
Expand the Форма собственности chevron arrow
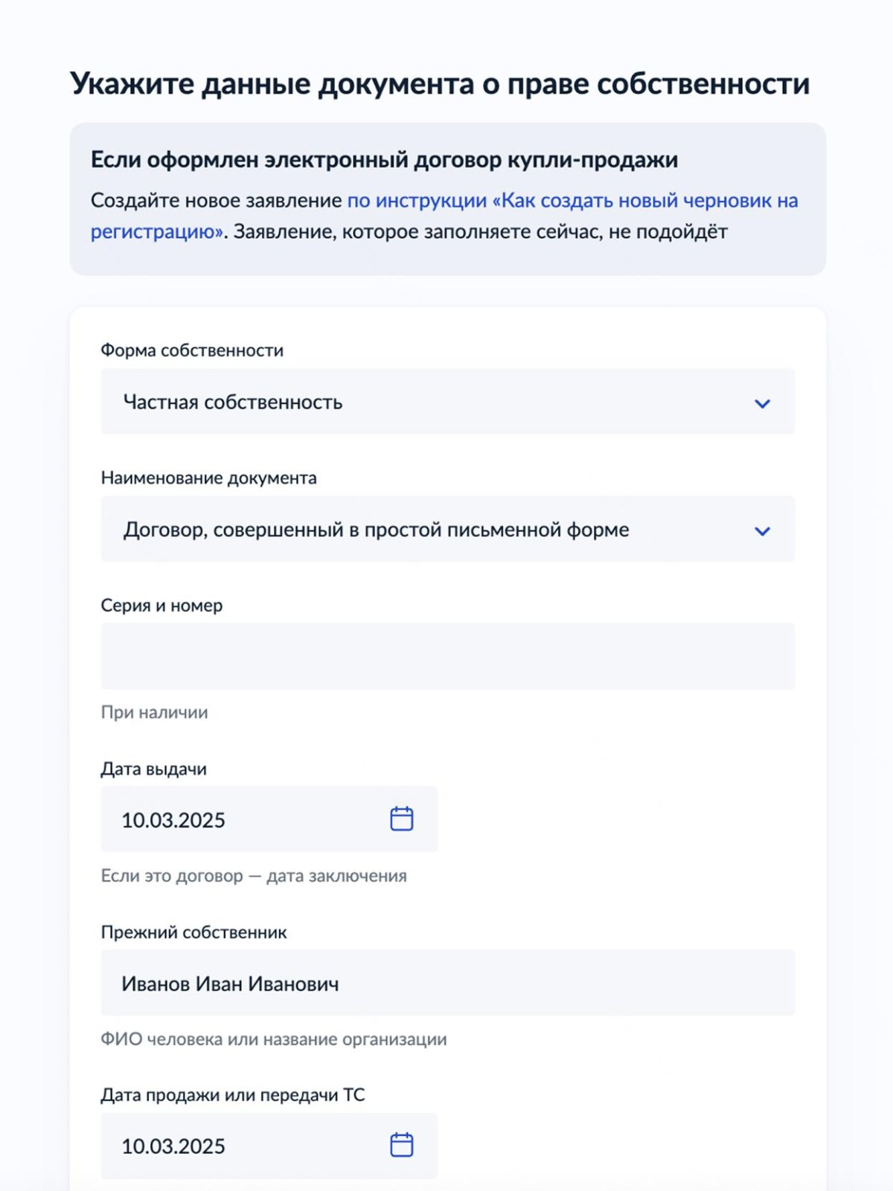762,403
